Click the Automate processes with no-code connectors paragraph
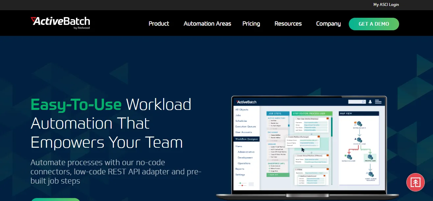 click(x=116, y=172)
